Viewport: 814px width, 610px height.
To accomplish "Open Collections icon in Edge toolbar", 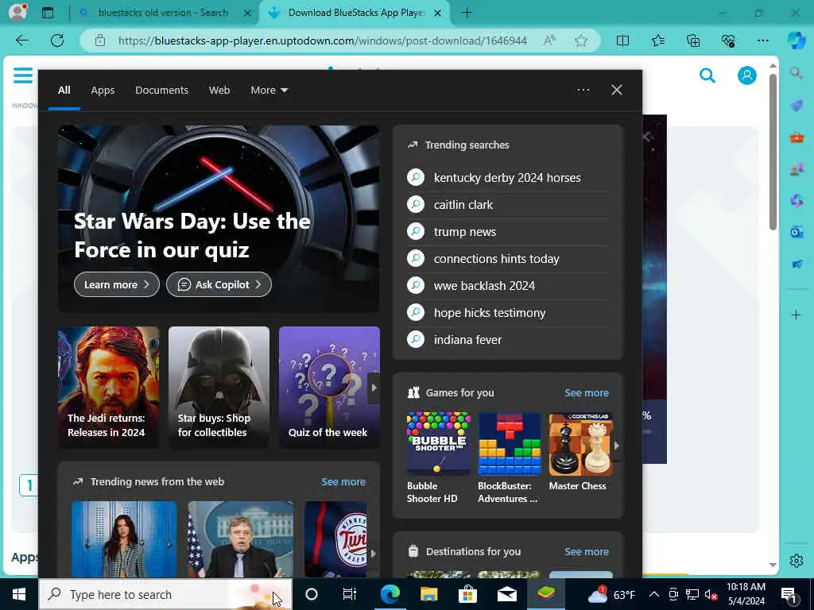I will [693, 41].
